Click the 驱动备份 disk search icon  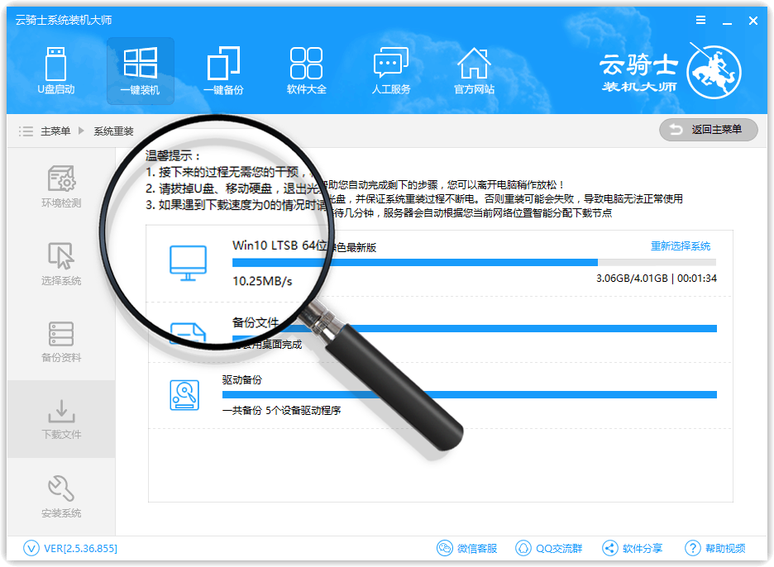pos(184,395)
